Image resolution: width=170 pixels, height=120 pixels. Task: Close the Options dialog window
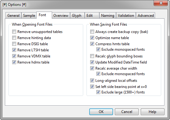point(161,3)
